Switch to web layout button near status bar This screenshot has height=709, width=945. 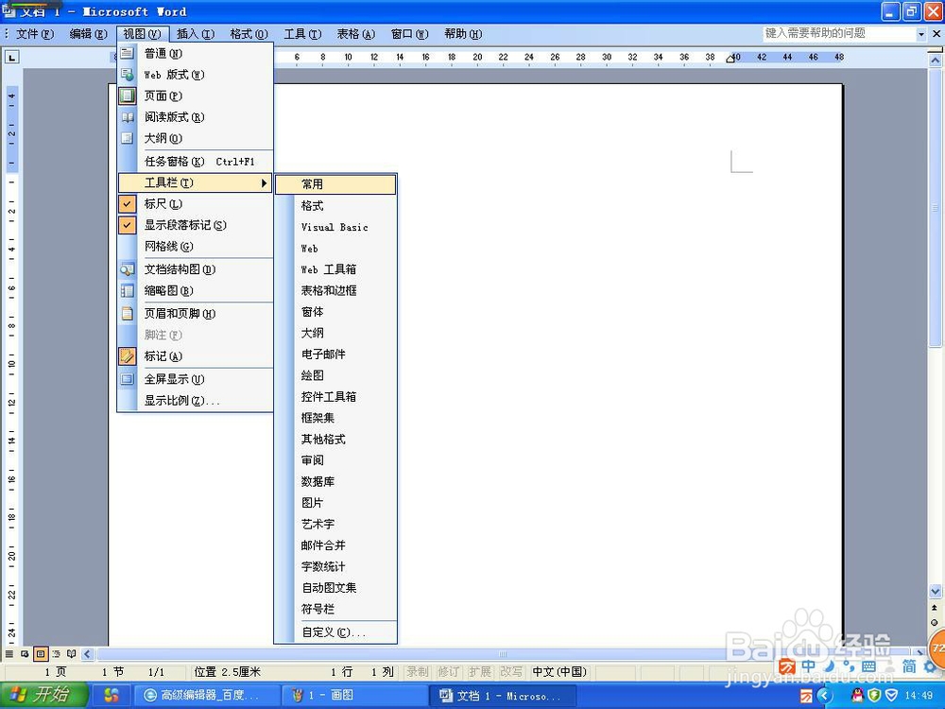[25, 654]
